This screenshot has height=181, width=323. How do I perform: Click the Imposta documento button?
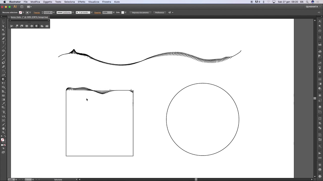click(140, 12)
